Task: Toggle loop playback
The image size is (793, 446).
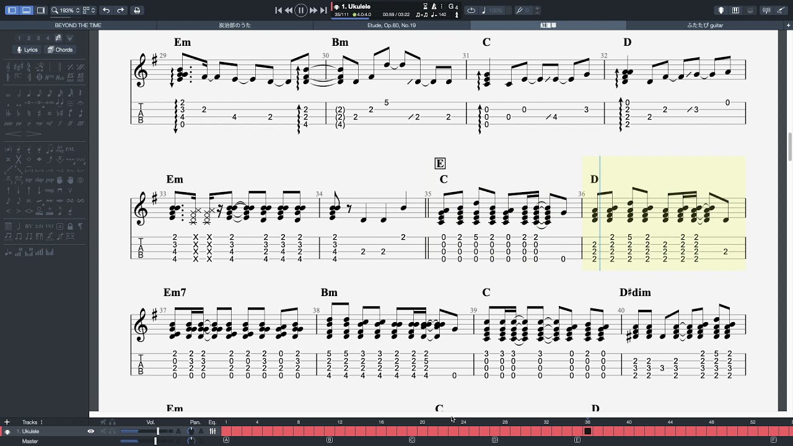Action: [x=471, y=11]
